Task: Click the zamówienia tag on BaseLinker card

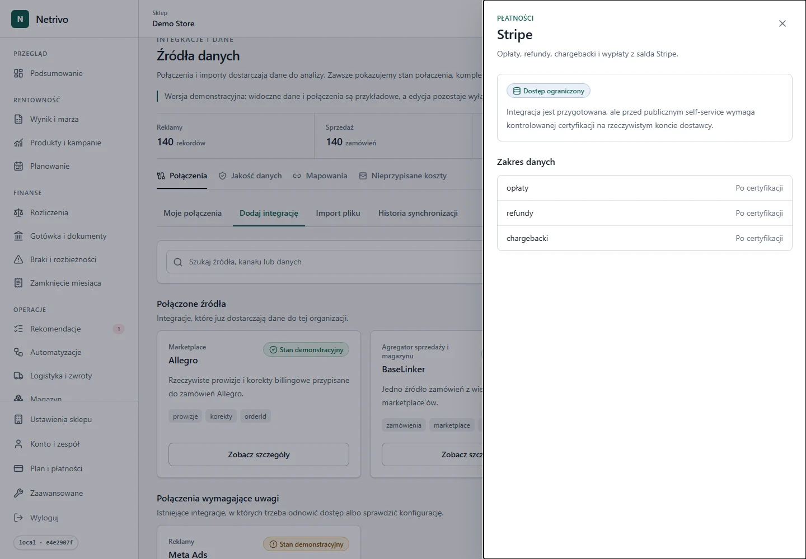Action: pos(404,425)
